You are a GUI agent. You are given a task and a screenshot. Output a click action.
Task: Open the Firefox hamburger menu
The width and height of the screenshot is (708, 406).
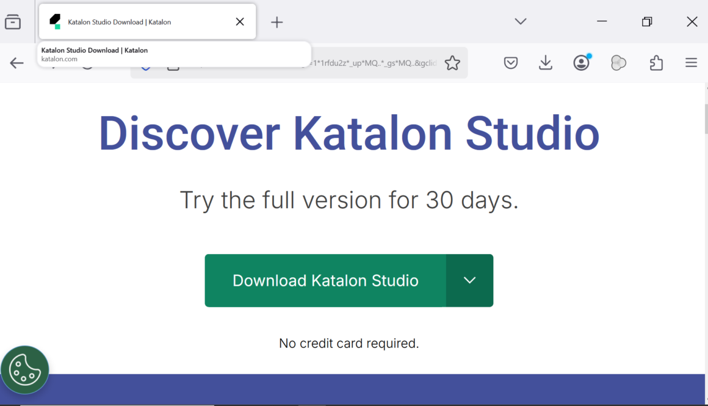[691, 62]
